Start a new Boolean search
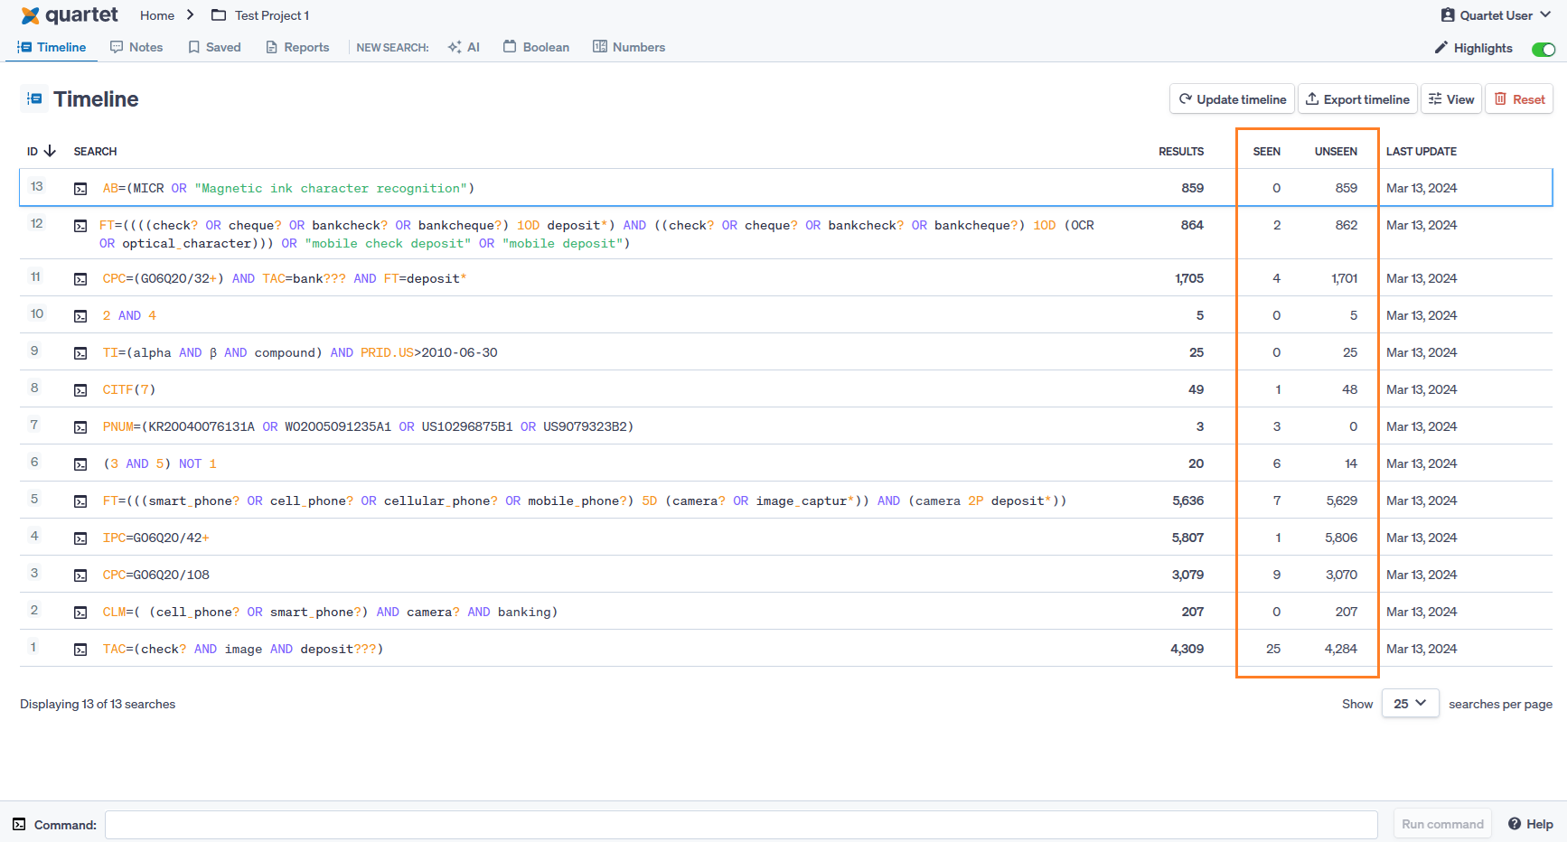Image resolution: width=1567 pixels, height=842 pixels. point(536,47)
